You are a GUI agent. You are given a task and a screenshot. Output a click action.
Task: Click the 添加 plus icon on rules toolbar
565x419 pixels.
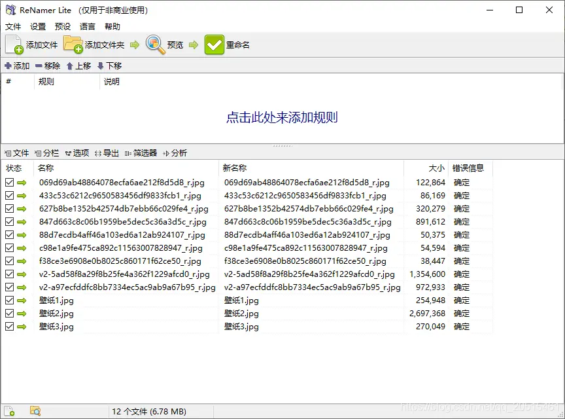point(9,65)
